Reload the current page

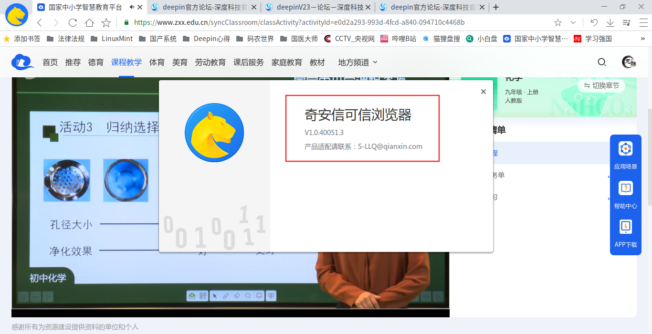[x=73, y=22]
